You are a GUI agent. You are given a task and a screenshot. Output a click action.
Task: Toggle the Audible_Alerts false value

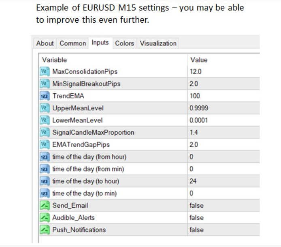196,218
